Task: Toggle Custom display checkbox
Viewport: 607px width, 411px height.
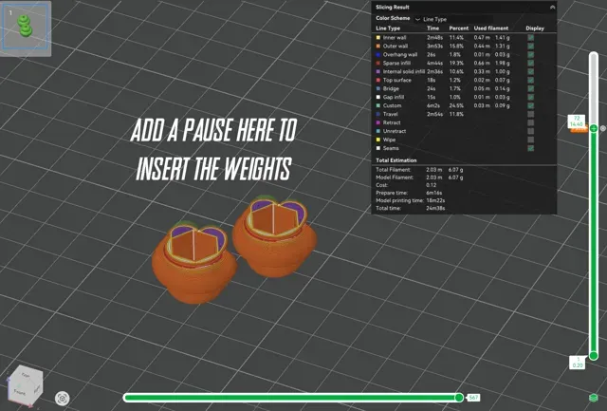Action: 531,105
